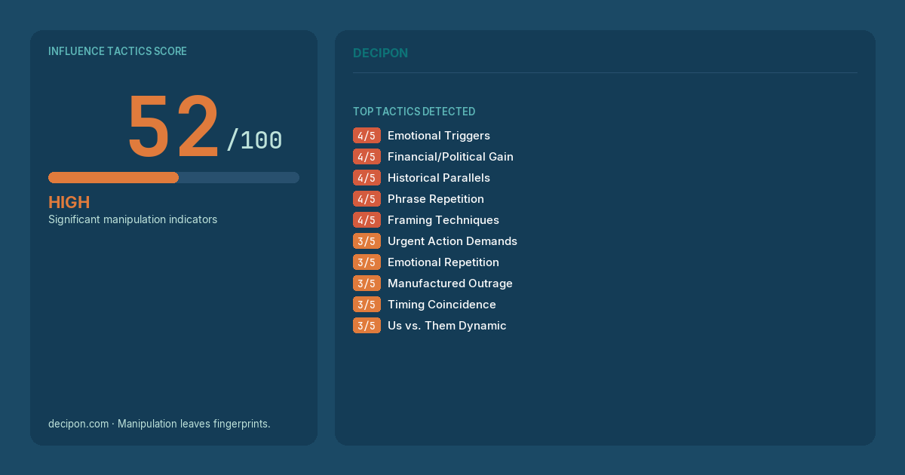
Task: Click the INFLUENCE TACTICS SCORE label
Action: (x=118, y=51)
